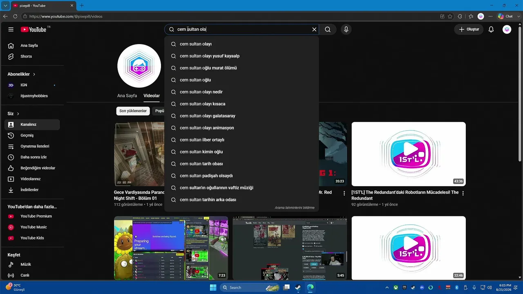Start voice search with the microphone
The image size is (523, 294).
(x=346, y=29)
